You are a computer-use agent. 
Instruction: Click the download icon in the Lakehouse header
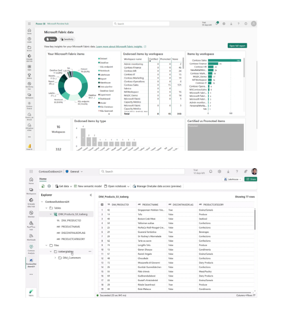228,171
